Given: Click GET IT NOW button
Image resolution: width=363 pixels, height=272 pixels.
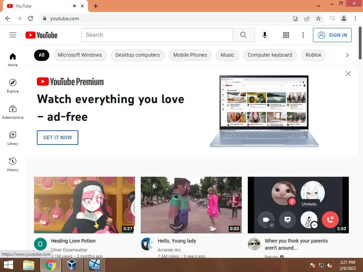Looking at the screenshot, I should tap(57, 137).
